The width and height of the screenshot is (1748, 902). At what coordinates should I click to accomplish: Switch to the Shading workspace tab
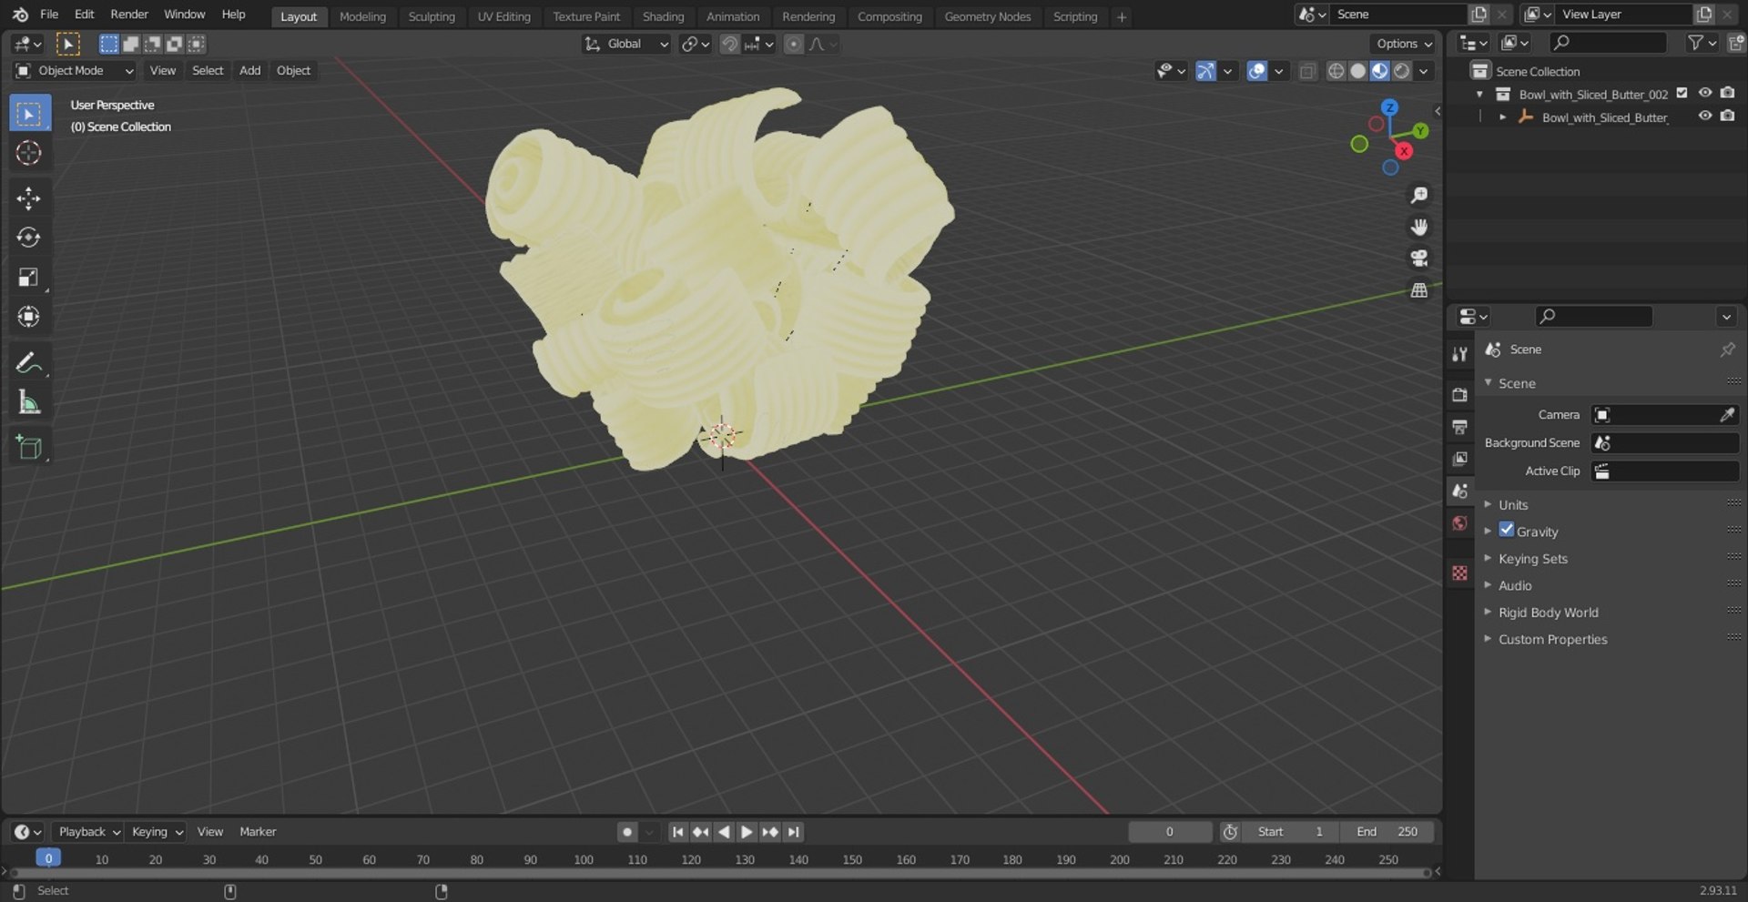pos(663,16)
